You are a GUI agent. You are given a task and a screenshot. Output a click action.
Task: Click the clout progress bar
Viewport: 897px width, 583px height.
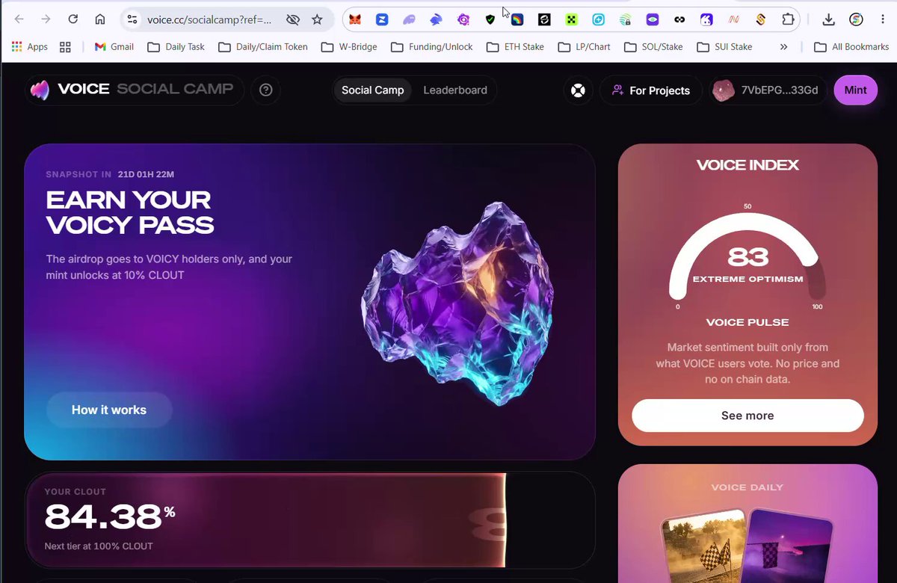[x=309, y=520]
